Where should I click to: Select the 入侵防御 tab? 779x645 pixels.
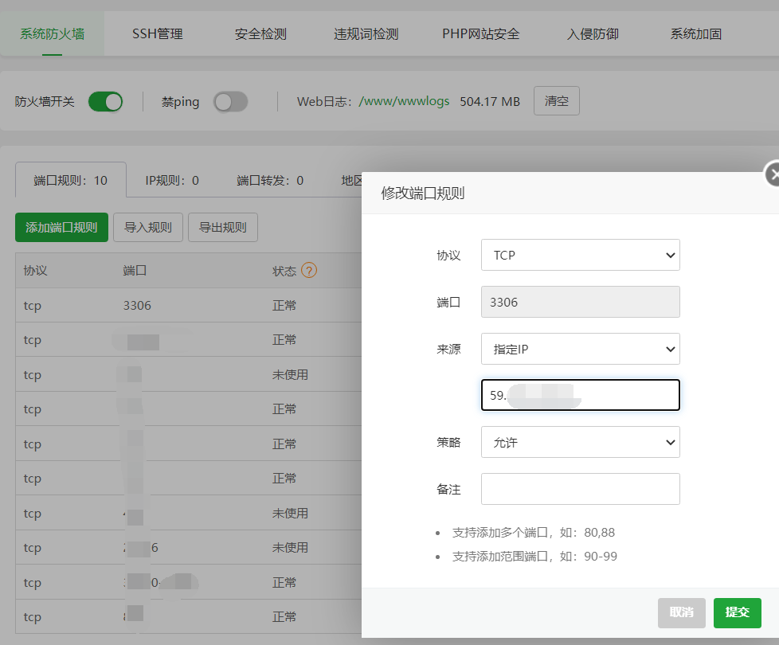pos(593,34)
